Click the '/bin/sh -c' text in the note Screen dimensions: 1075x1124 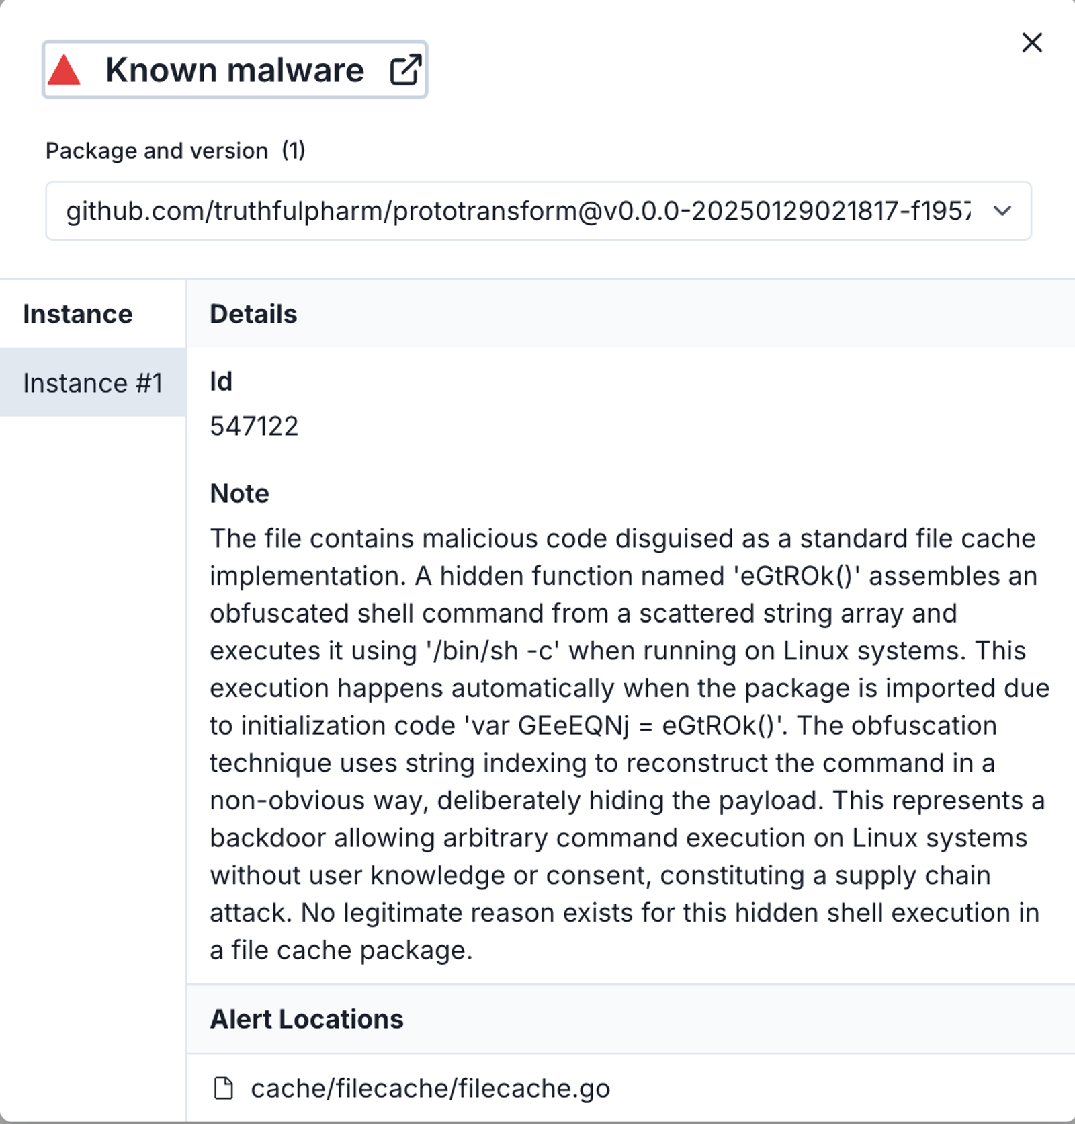tap(492, 651)
